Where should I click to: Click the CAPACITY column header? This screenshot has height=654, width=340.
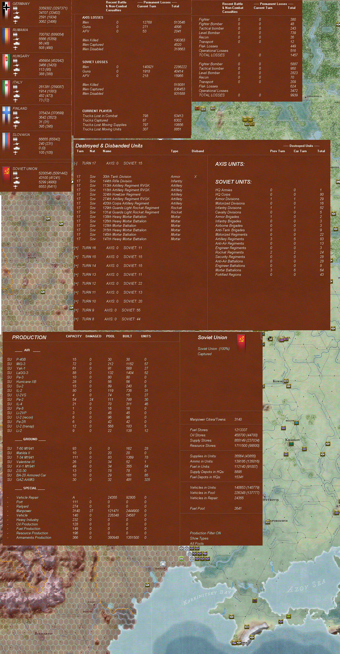point(74,336)
